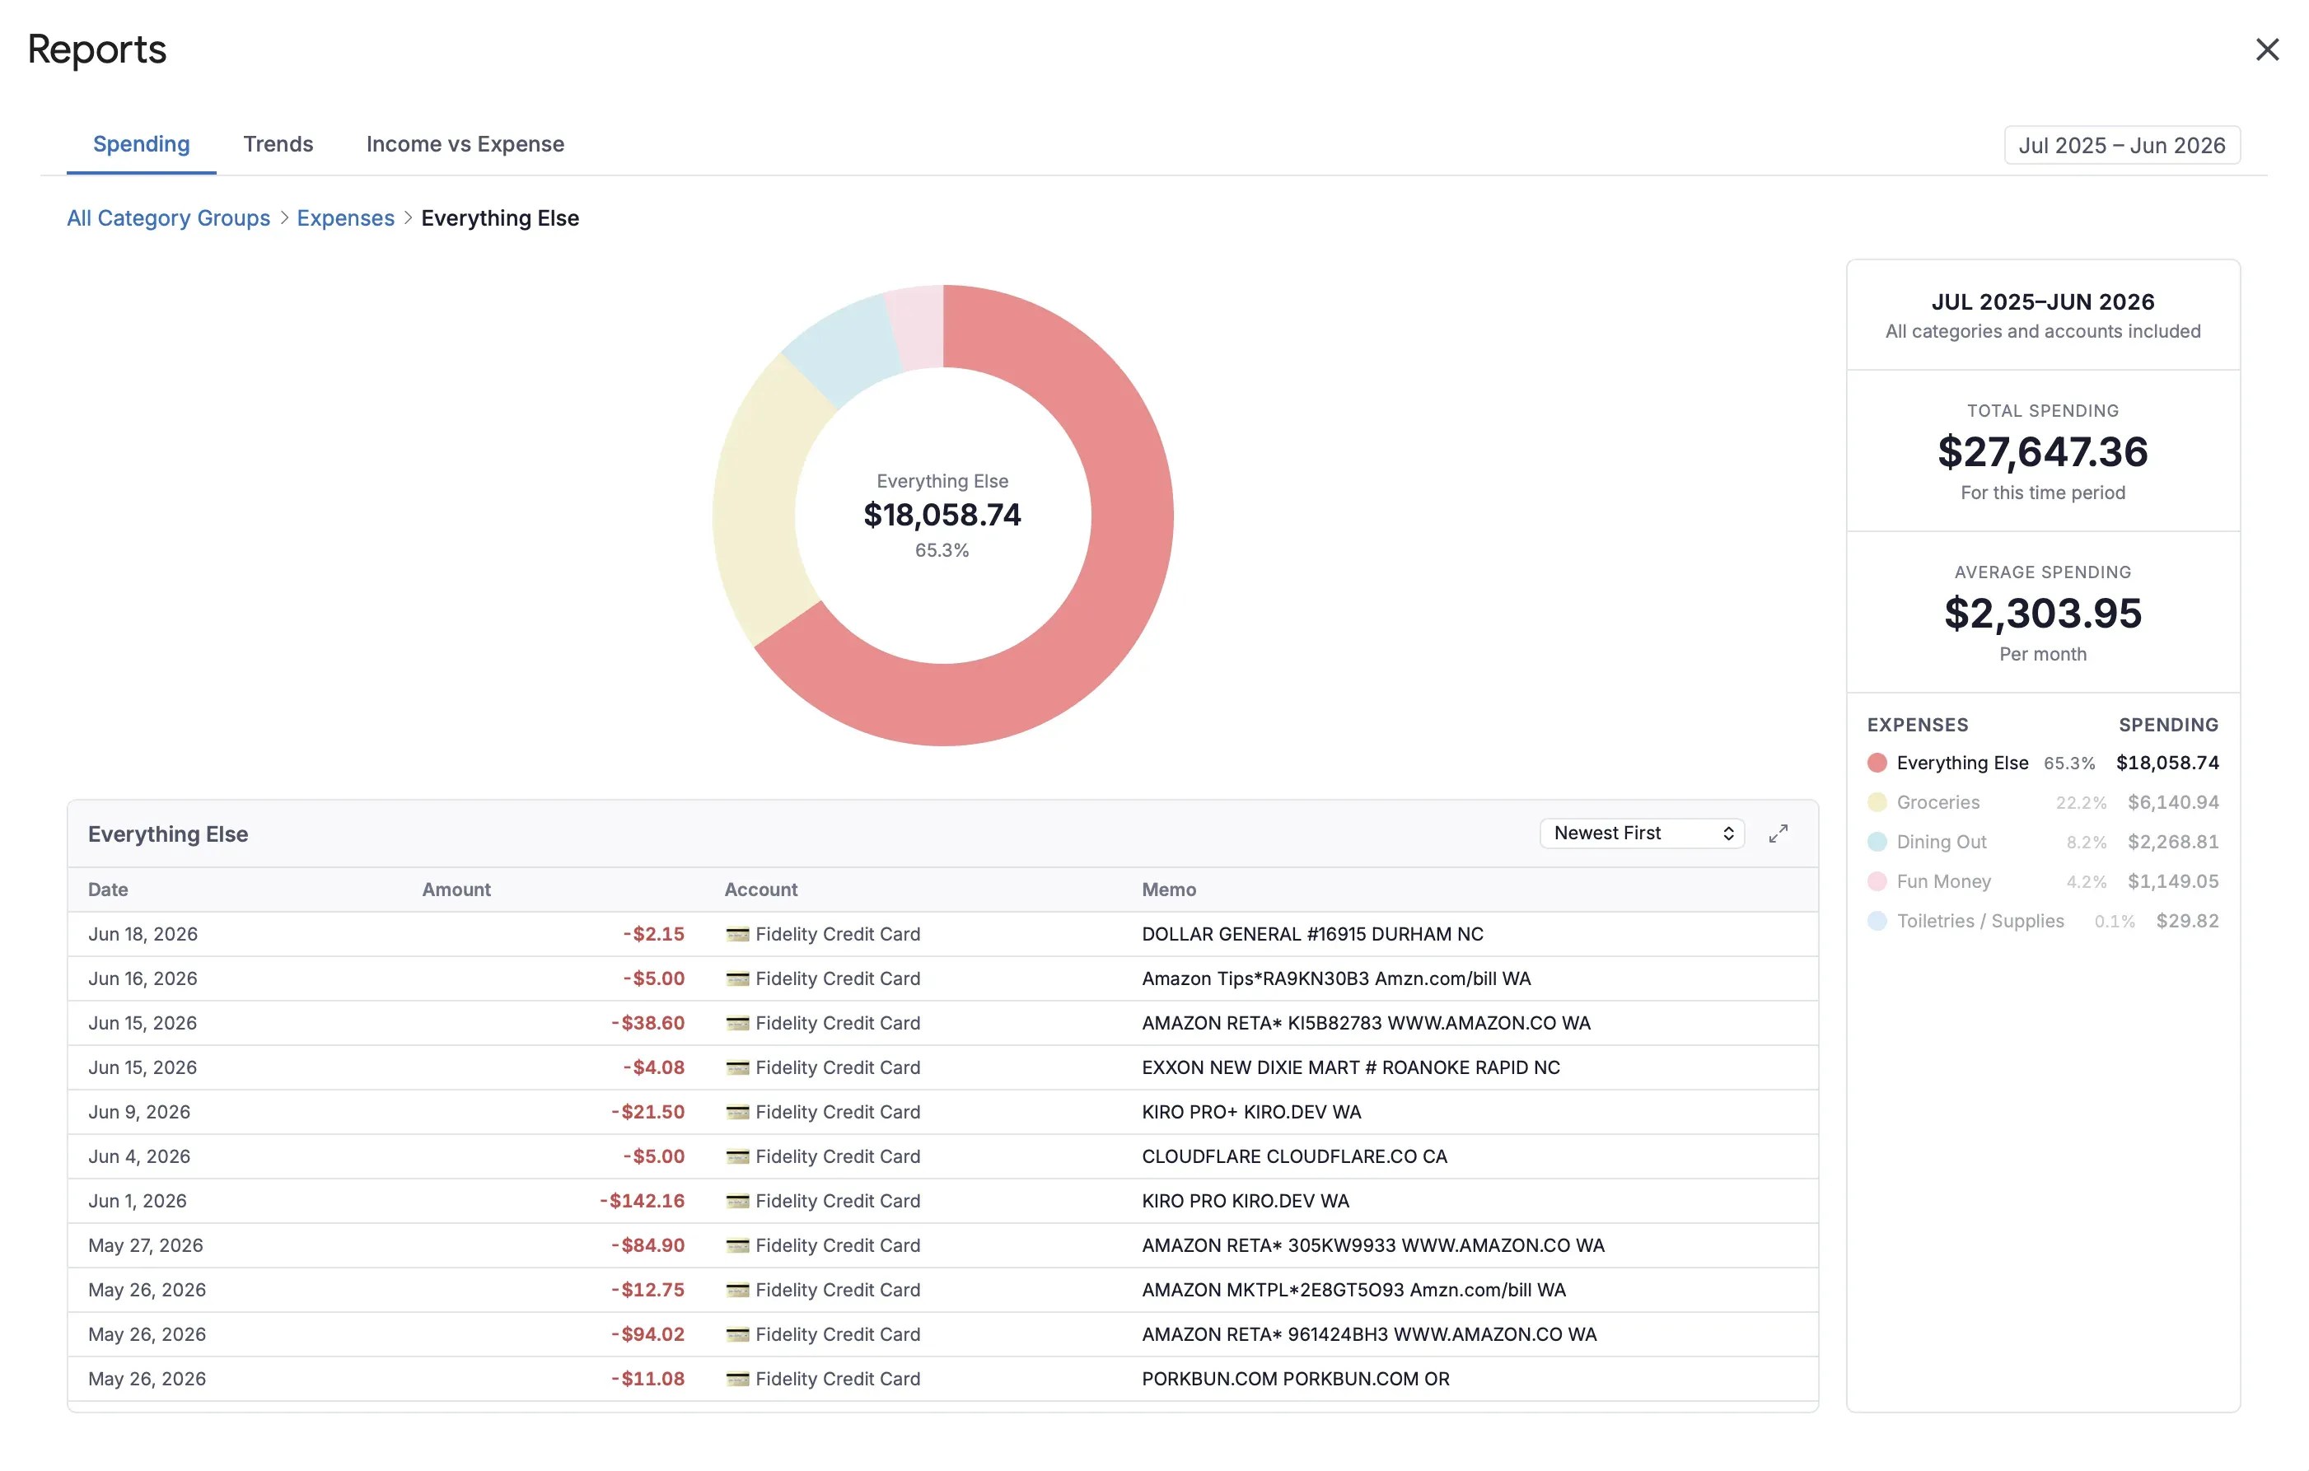The image size is (2309, 1471).
Task: Select the Fun Money category in the legend
Action: [x=2042, y=880]
